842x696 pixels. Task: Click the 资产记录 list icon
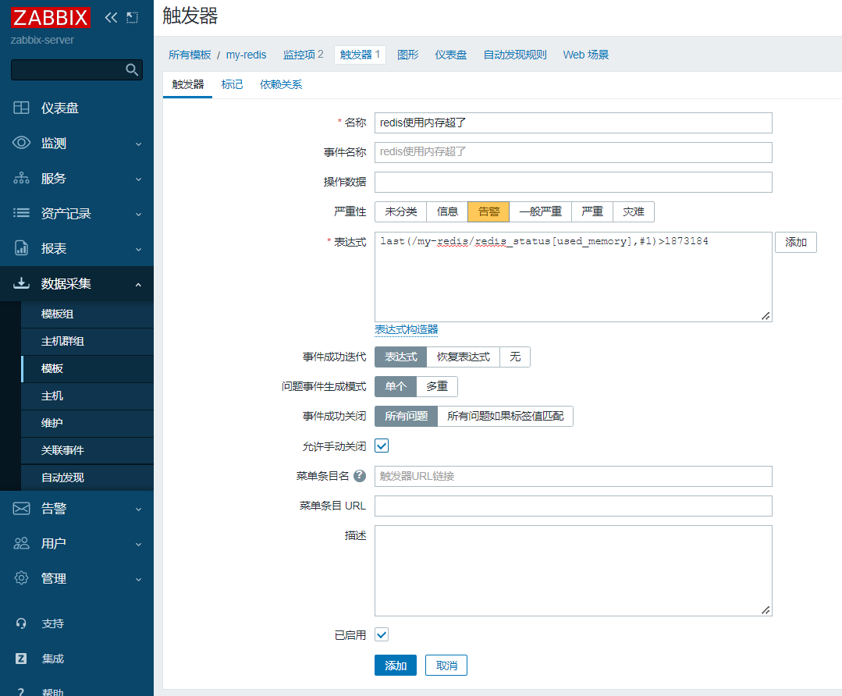[x=22, y=213]
